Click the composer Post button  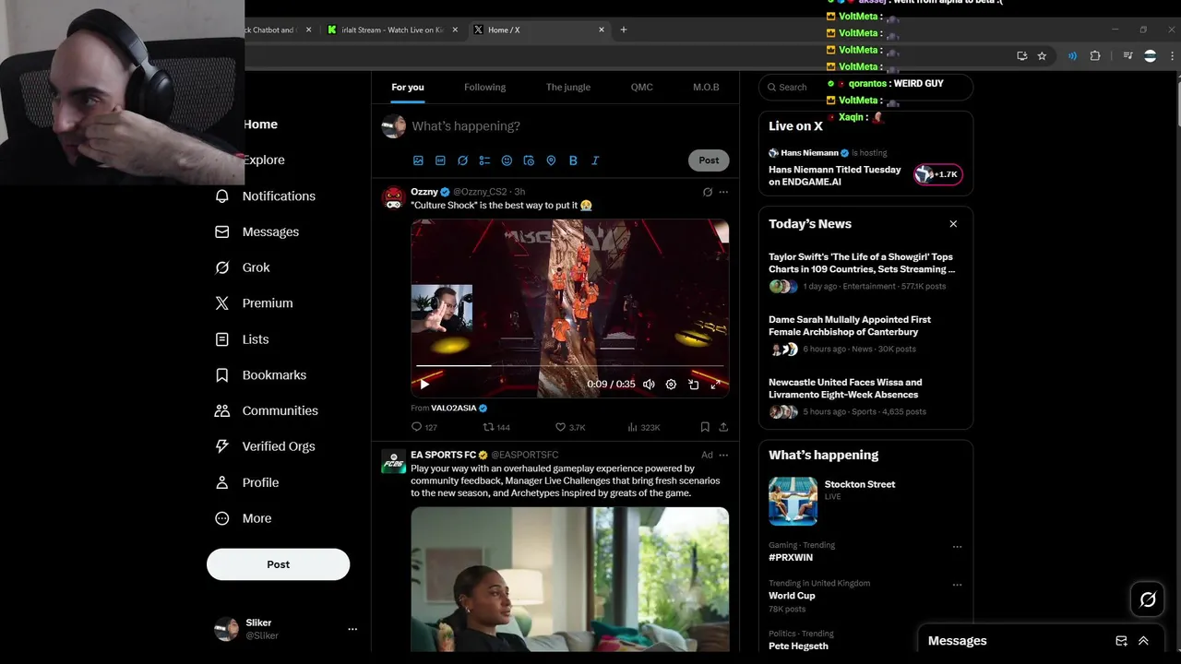pos(709,160)
